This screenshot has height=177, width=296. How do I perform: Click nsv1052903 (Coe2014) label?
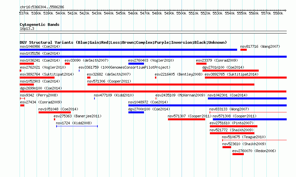point(40,81)
